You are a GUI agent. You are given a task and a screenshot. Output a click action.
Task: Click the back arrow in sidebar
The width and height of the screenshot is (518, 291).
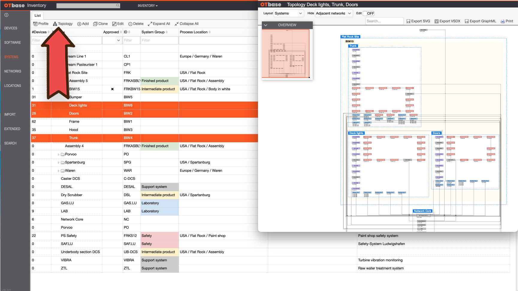point(6,15)
